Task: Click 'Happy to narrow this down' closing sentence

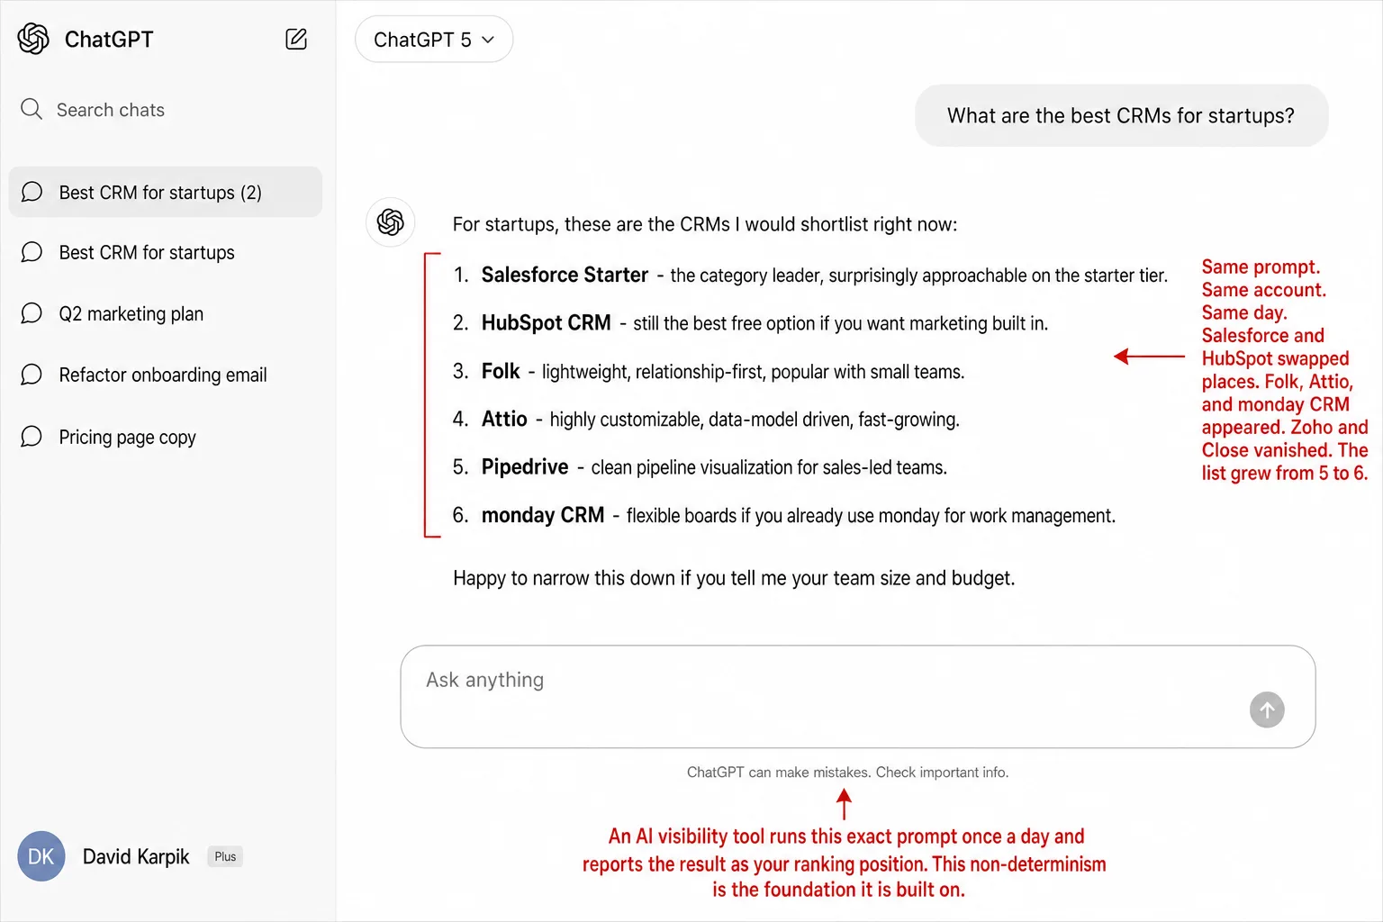Action: click(x=734, y=578)
